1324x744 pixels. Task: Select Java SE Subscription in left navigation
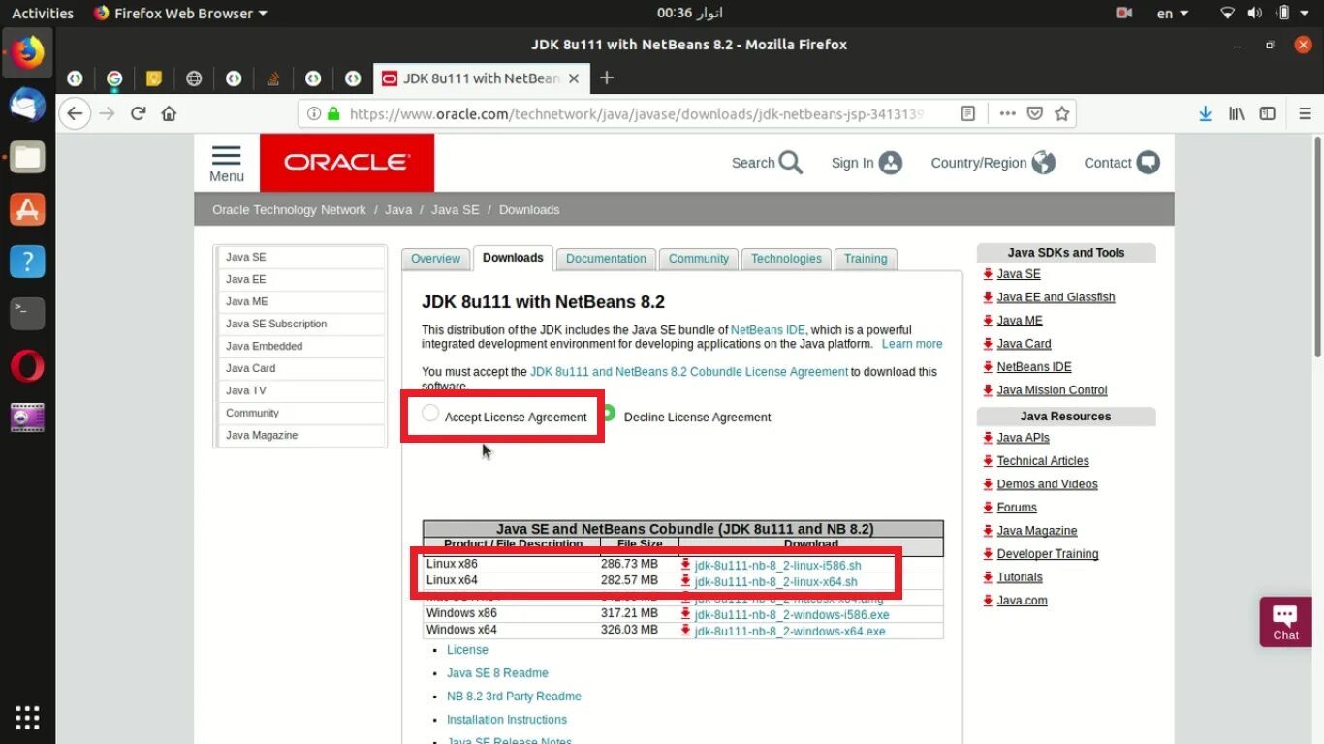click(x=301, y=324)
